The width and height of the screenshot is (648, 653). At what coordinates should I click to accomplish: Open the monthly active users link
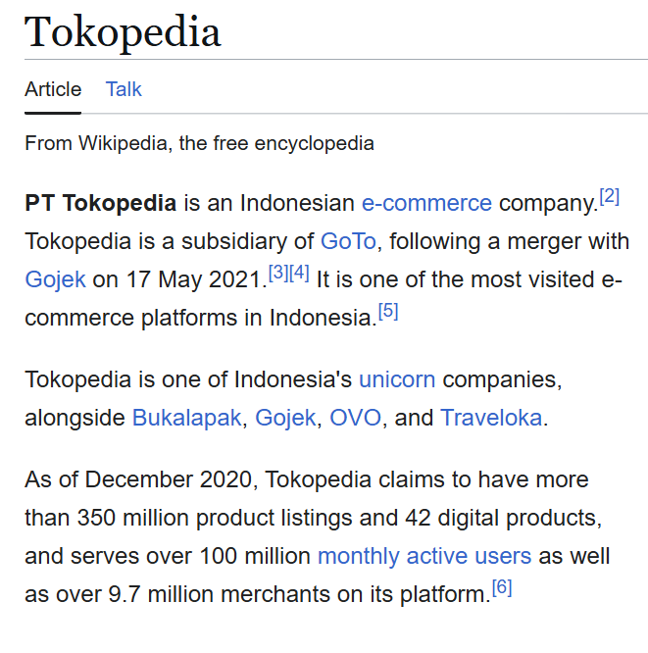tap(424, 557)
